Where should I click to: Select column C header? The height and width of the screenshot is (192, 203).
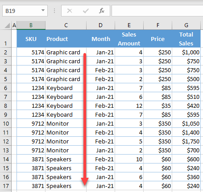click(66, 25)
